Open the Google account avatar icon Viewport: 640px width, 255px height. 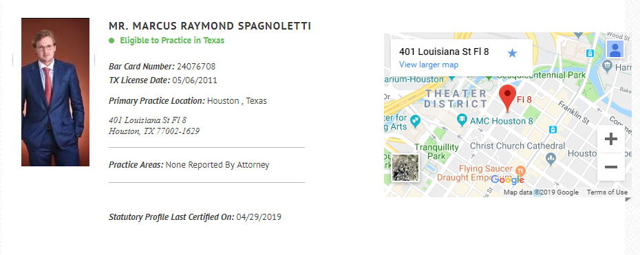point(615,49)
